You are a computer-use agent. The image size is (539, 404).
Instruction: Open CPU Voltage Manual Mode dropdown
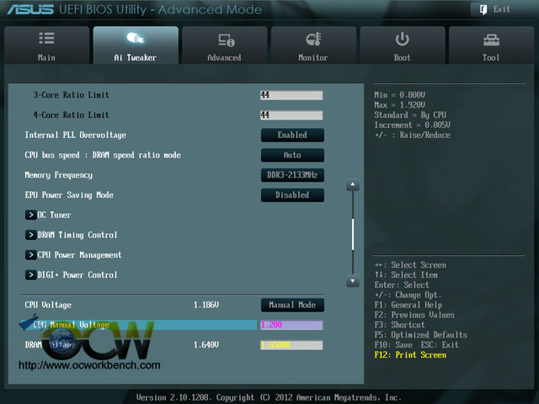292,305
